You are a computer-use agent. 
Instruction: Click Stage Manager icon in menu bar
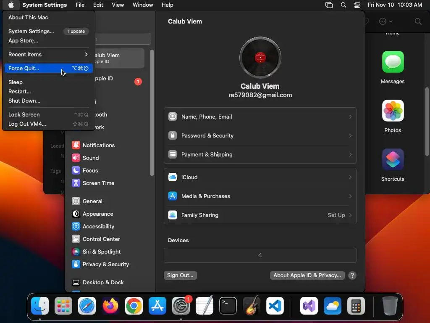329,5
